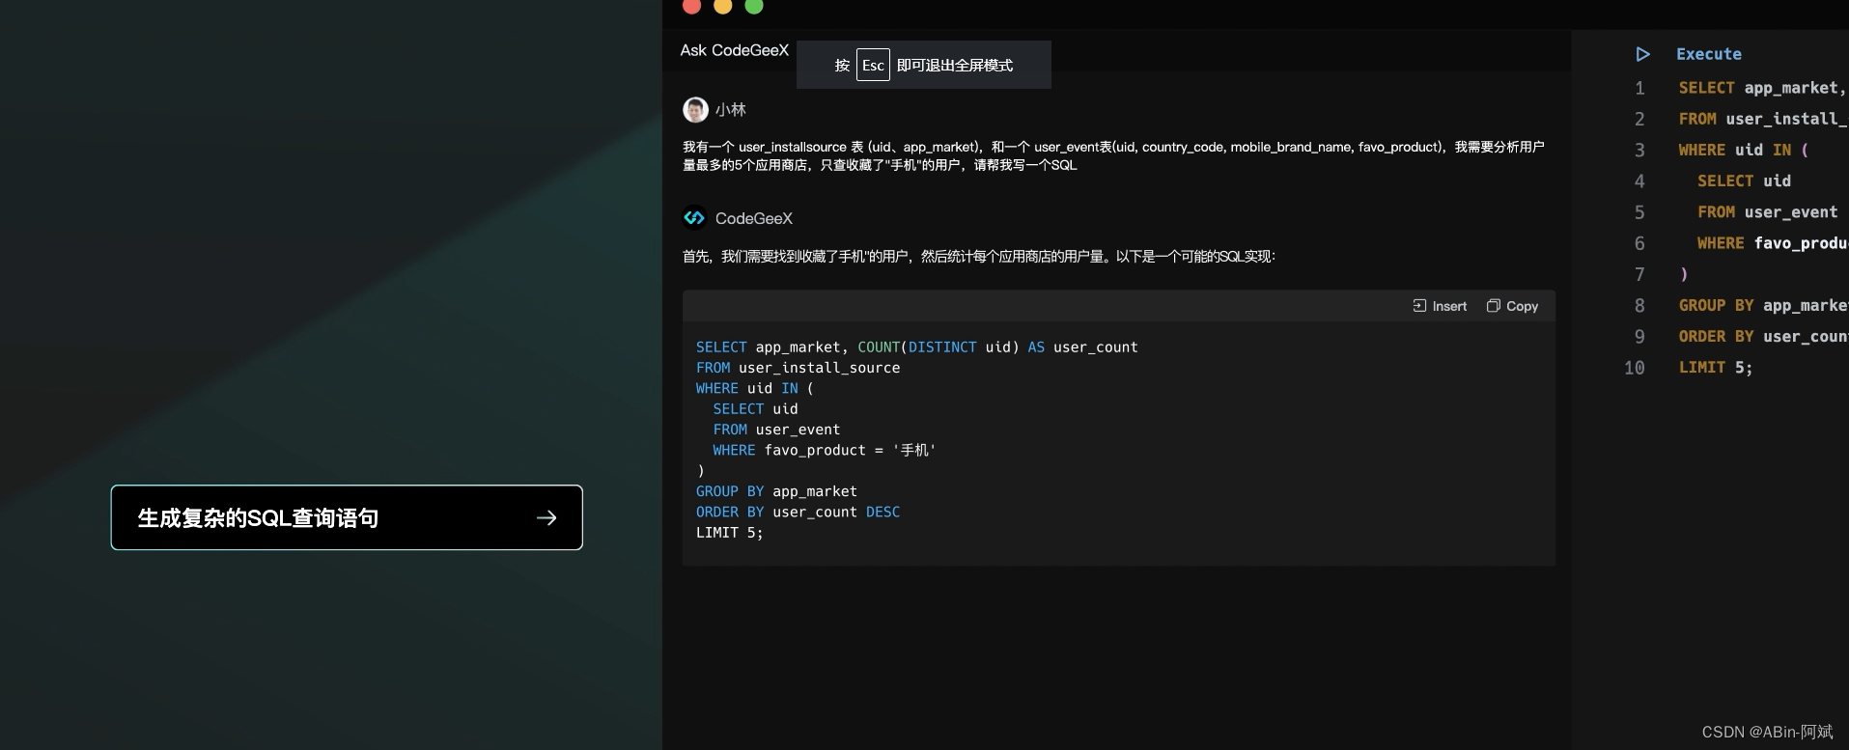Click 'GROUP BY app_market' in the chat code block
The width and height of the screenshot is (1849, 750).
(776, 491)
